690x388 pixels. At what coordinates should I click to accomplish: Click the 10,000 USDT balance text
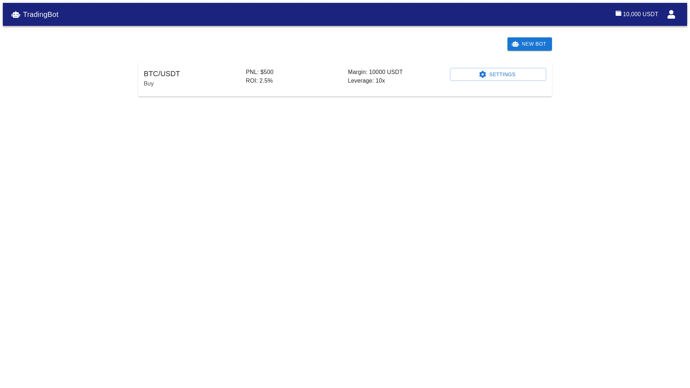click(x=640, y=14)
